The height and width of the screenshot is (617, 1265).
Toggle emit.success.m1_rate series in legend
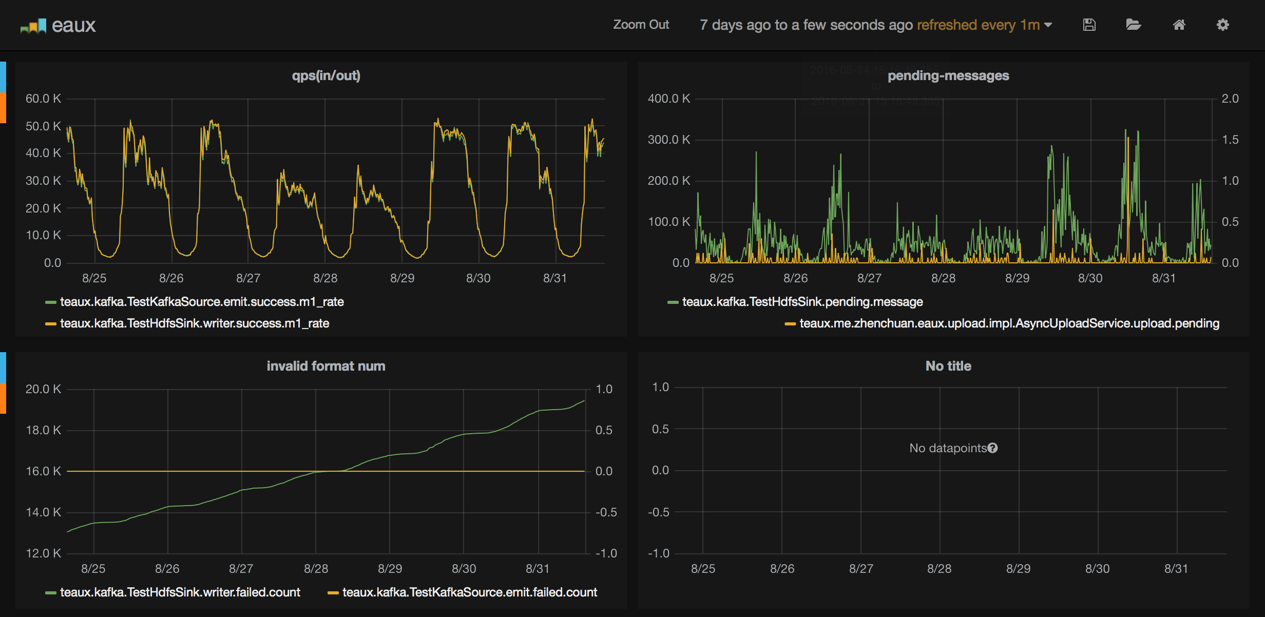[x=202, y=302]
